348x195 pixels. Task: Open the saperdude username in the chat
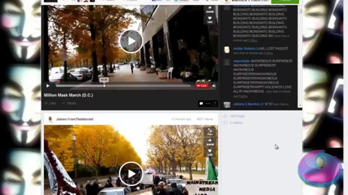pos(241,61)
